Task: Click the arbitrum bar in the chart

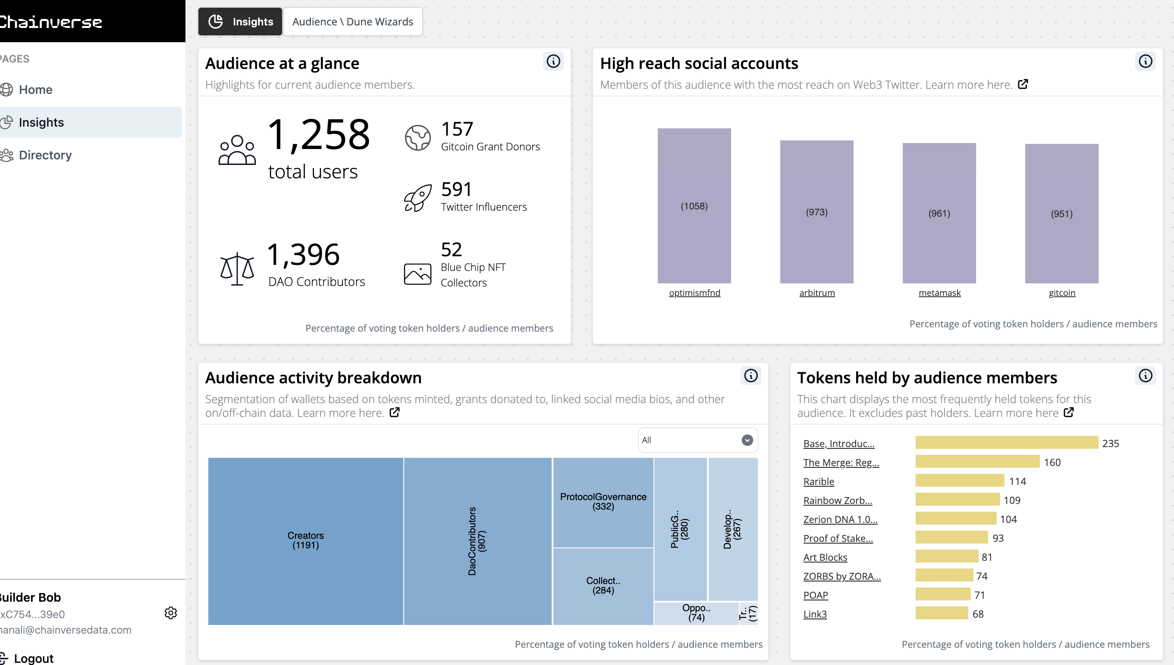Action: point(816,211)
